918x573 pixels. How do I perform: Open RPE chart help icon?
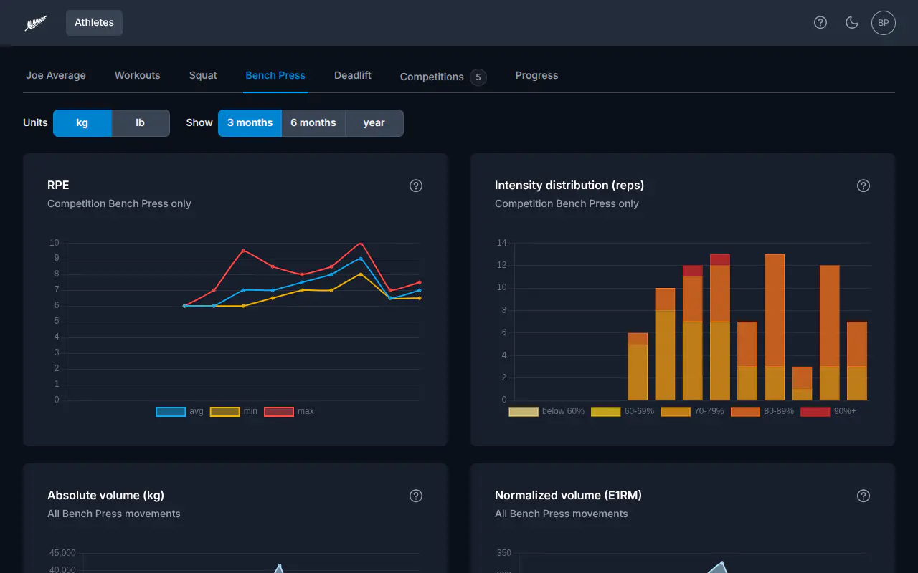point(416,186)
